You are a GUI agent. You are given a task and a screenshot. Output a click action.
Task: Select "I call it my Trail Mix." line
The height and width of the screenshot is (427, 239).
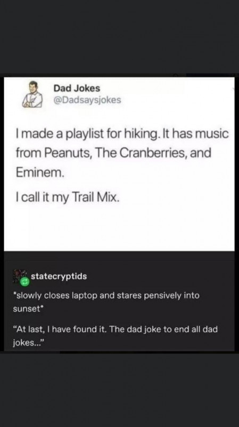coord(68,197)
